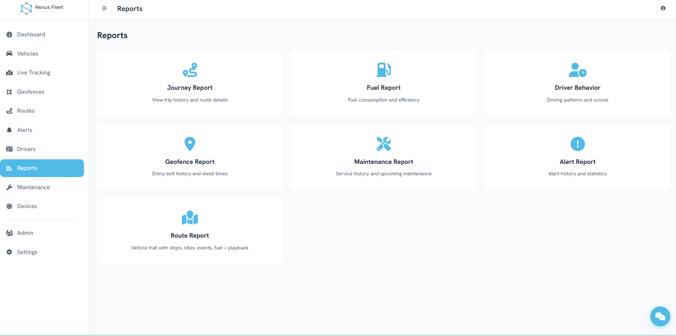Open the user account profile icon
Viewport: 676px width, 336px height.
(663, 8)
